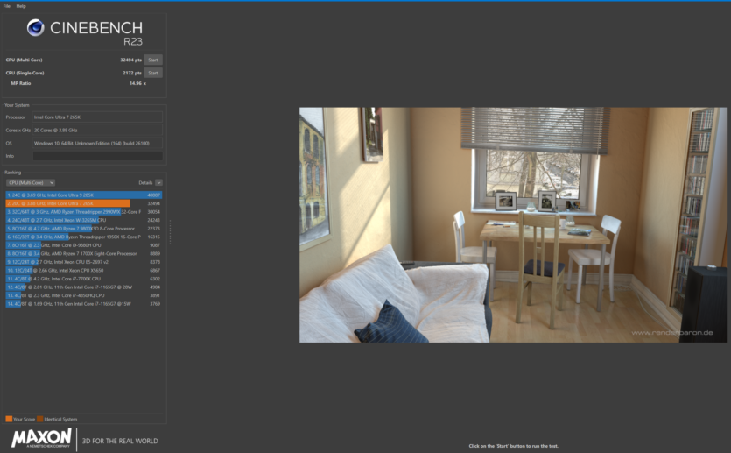Select ranking row AMD Ryzen 7 1700X
This screenshot has height=453, width=731.
pos(83,254)
